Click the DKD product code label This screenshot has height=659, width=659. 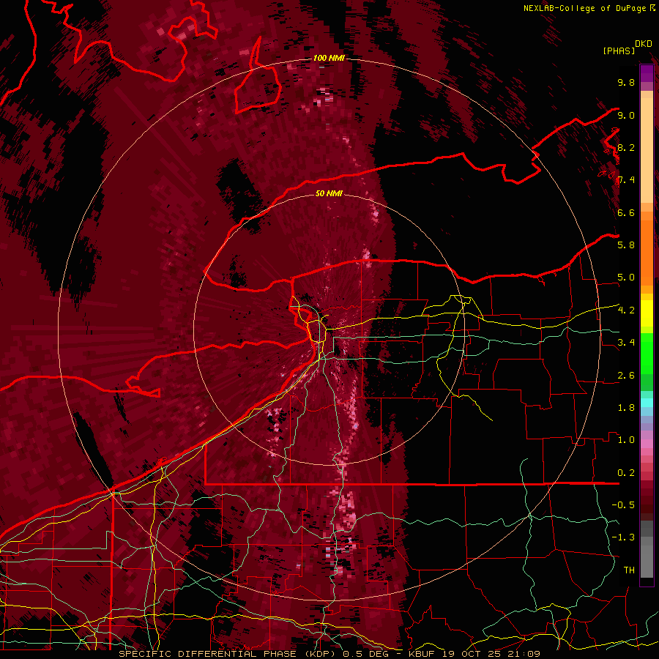[644, 44]
